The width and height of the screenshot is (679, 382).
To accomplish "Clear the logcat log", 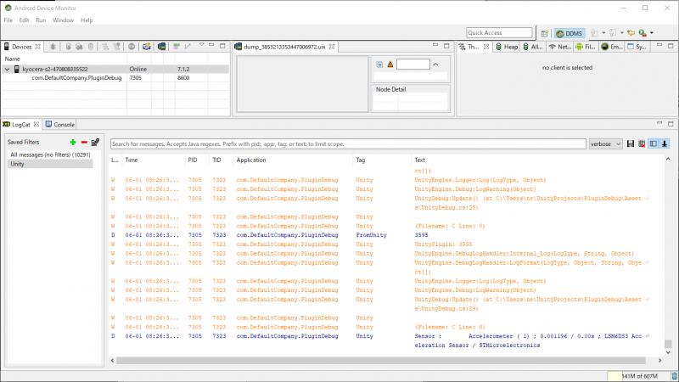I will pos(642,144).
